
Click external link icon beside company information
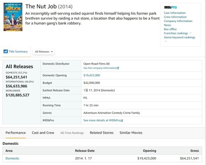click(x=118, y=68)
